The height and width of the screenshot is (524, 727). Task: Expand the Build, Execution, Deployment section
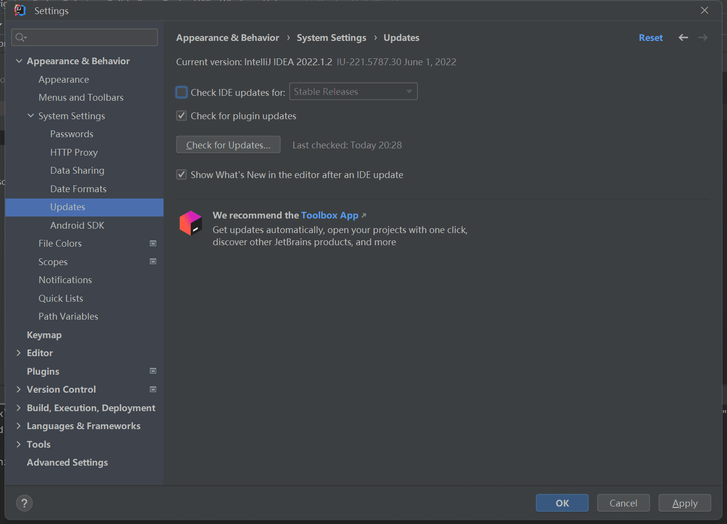point(18,408)
